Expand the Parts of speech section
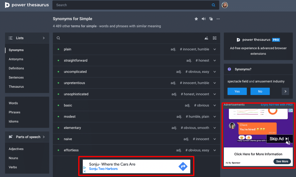Viewport: 296px width, 177px height. 43,137
